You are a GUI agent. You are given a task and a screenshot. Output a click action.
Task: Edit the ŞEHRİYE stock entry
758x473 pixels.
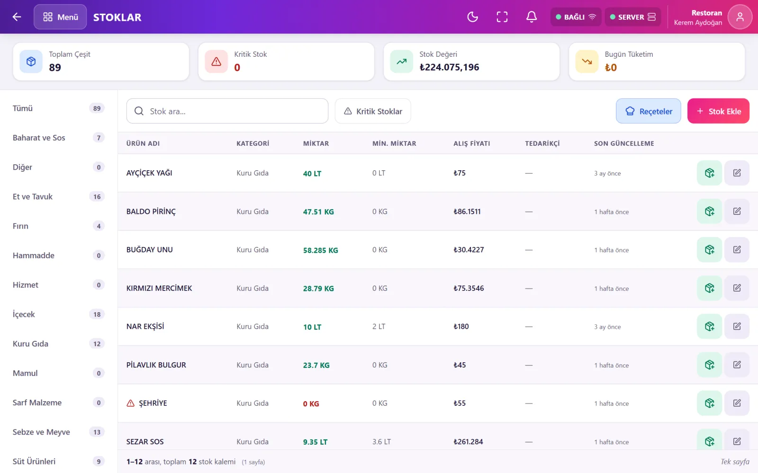coord(737,403)
